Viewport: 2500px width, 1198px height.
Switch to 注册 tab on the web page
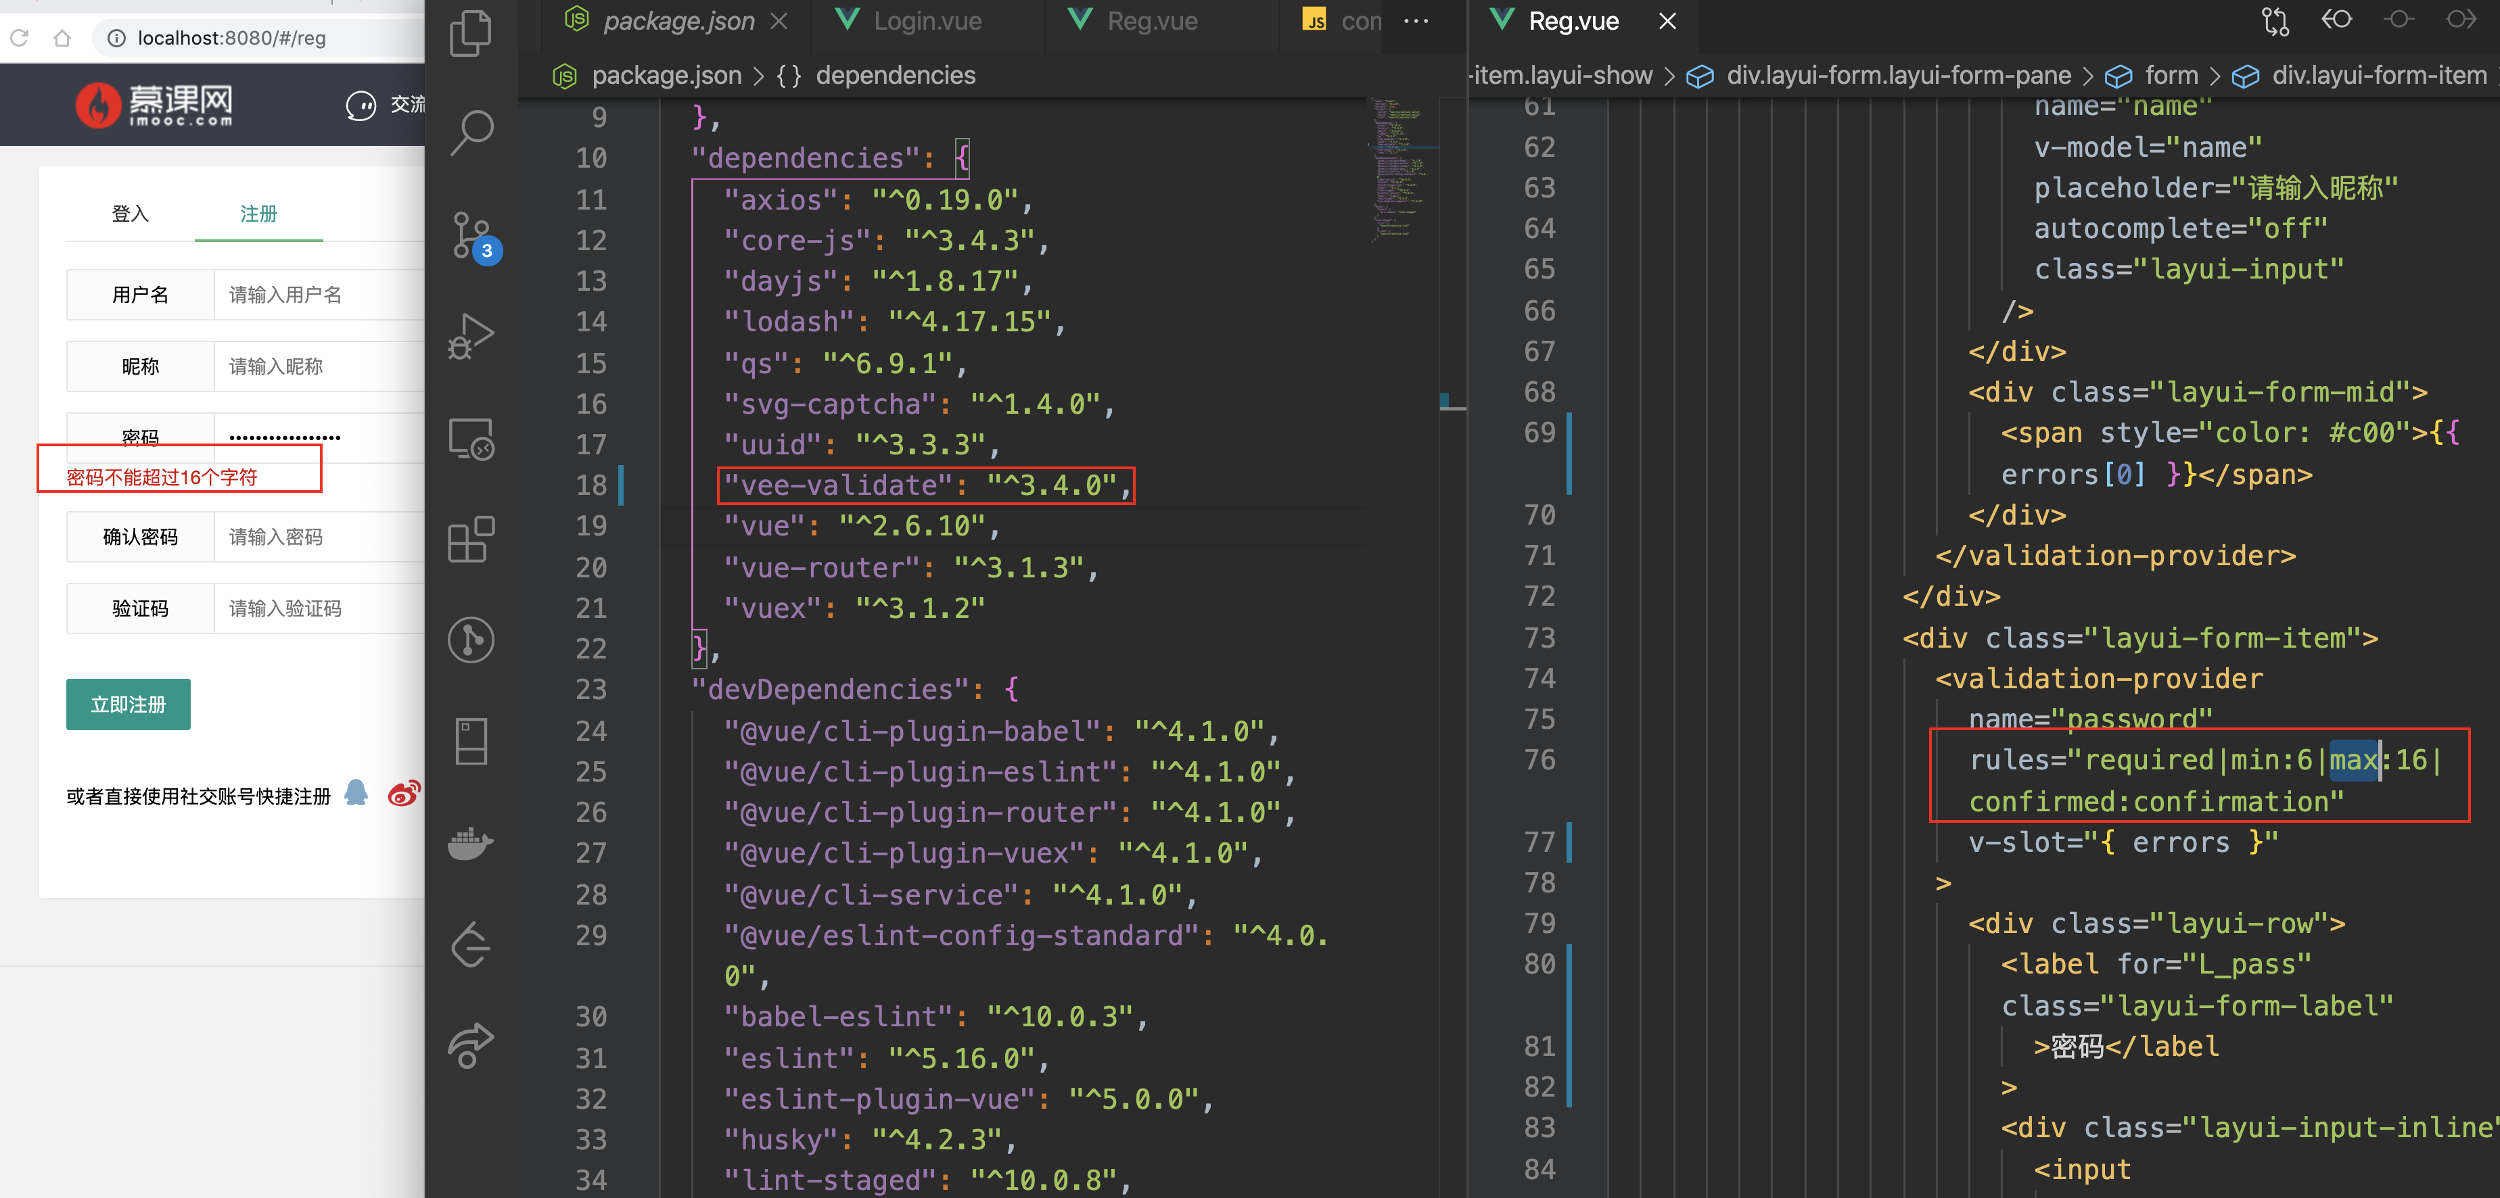[x=258, y=214]
